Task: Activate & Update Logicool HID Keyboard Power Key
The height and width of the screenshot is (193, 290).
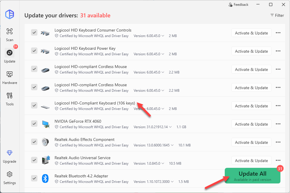Action: (x=251, y=51)
